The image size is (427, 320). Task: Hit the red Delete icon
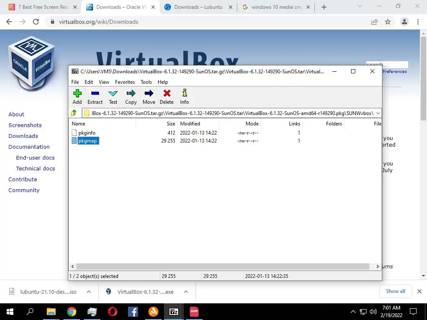point(167,97)
